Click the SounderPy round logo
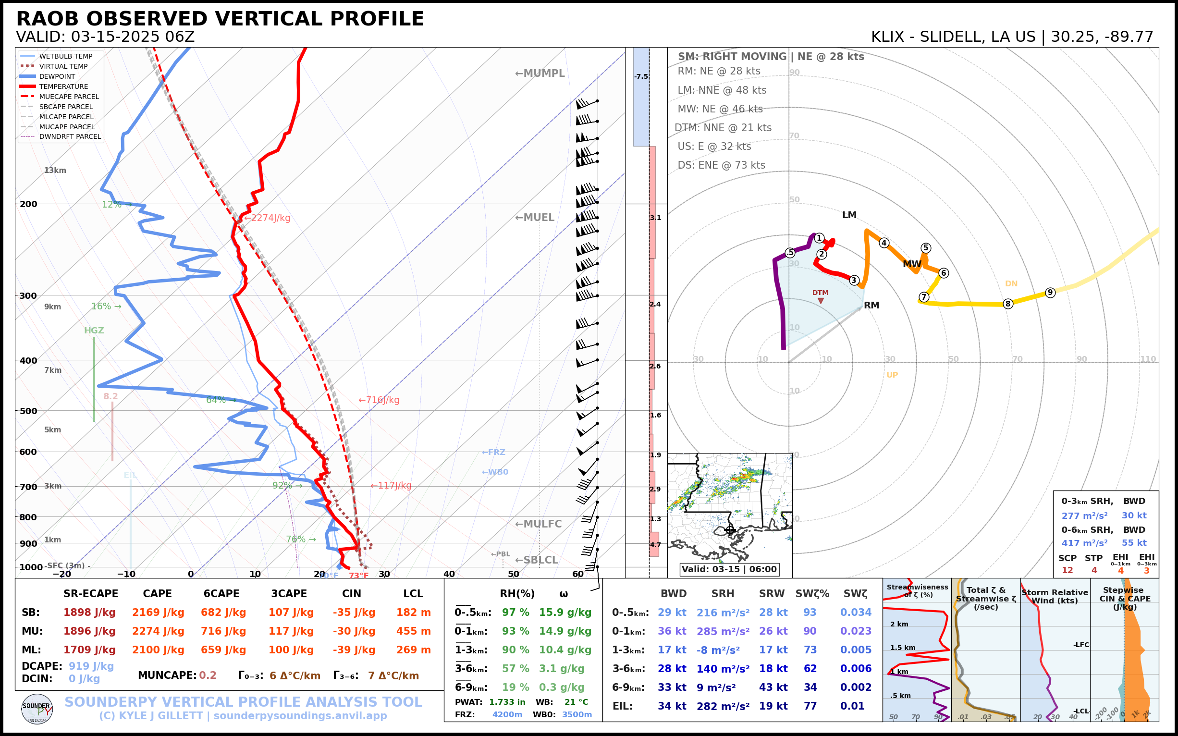Viewport: 1178px width, 736px height. [37, 709]
